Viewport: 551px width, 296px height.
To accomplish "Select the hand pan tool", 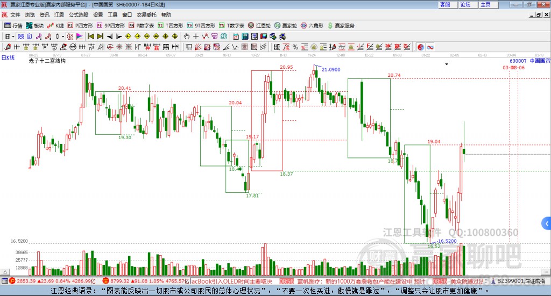I will (x=187, y=37).
